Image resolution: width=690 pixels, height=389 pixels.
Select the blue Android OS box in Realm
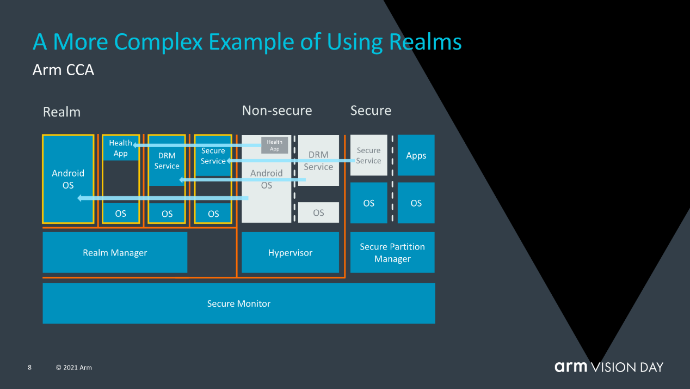pos(68,179)
